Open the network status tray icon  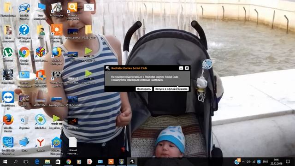[254, 162]
